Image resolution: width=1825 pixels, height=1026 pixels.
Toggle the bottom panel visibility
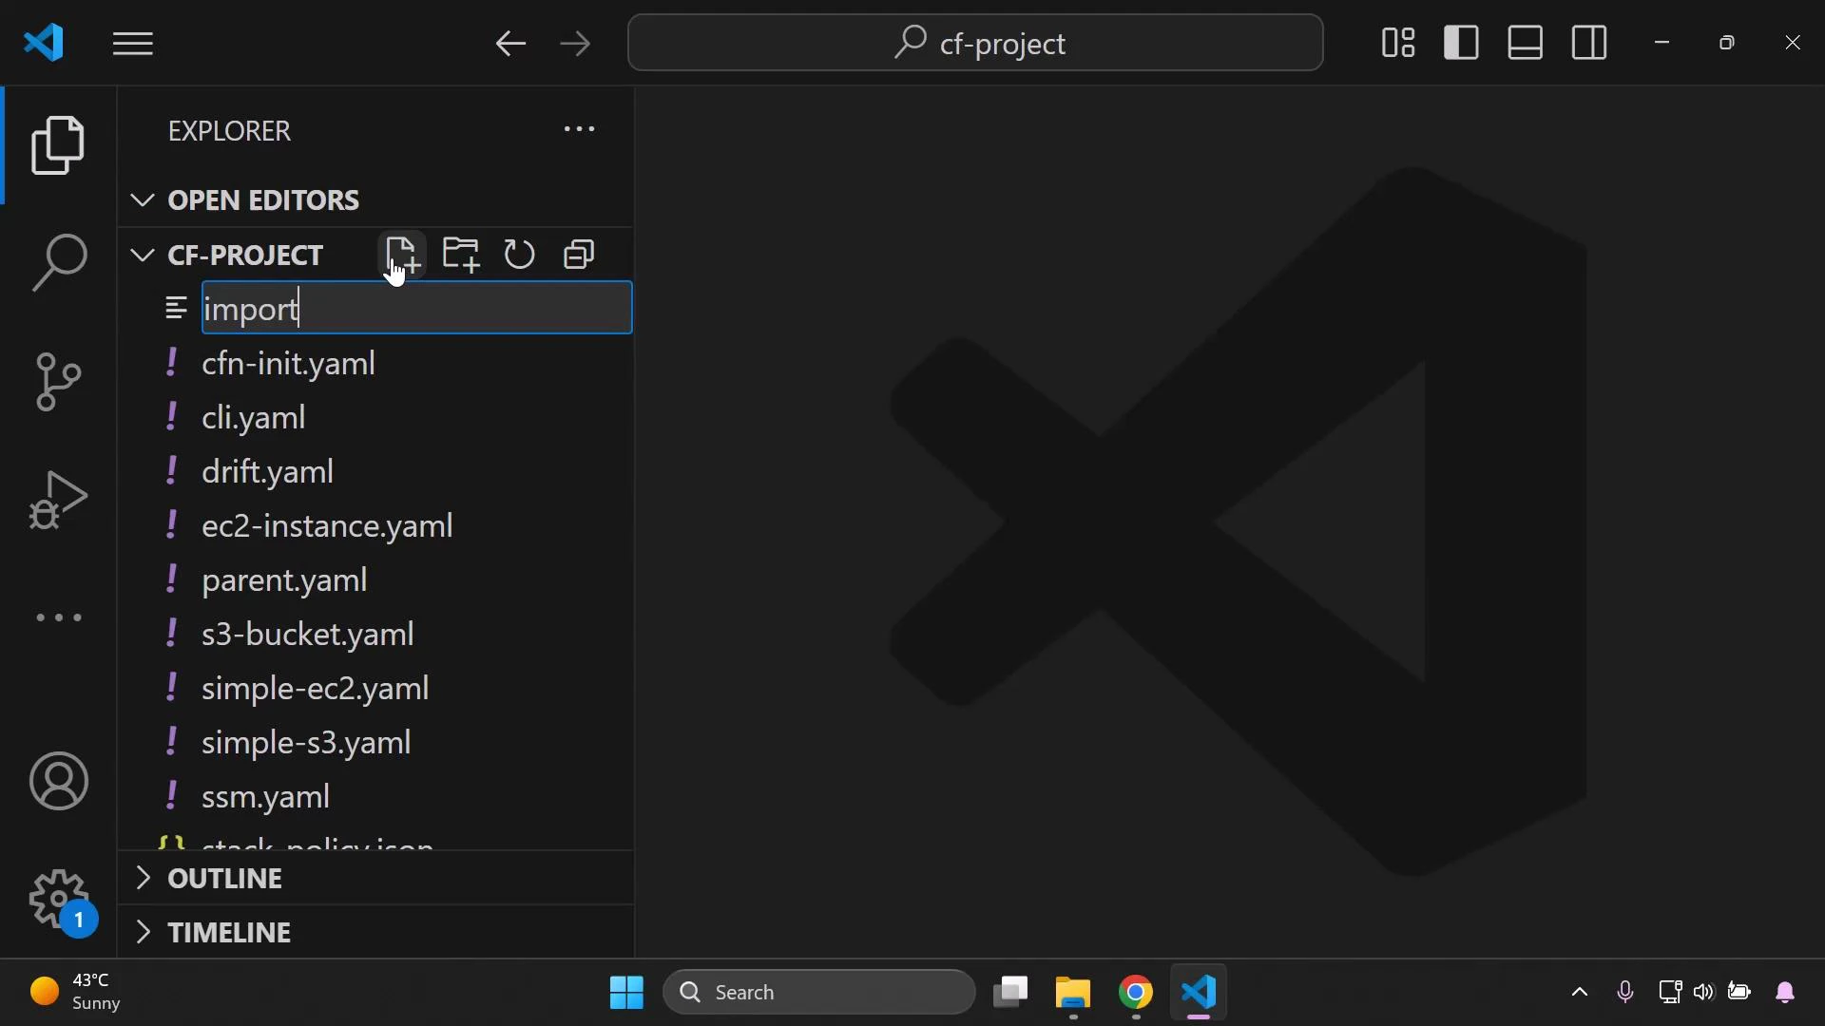tap(1525, 43)
